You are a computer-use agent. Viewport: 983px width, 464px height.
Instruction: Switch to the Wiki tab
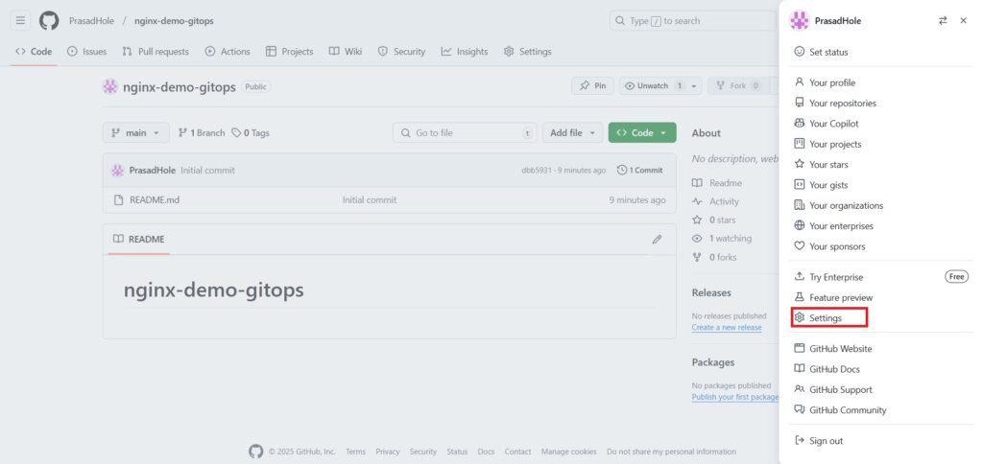[346, 52]
